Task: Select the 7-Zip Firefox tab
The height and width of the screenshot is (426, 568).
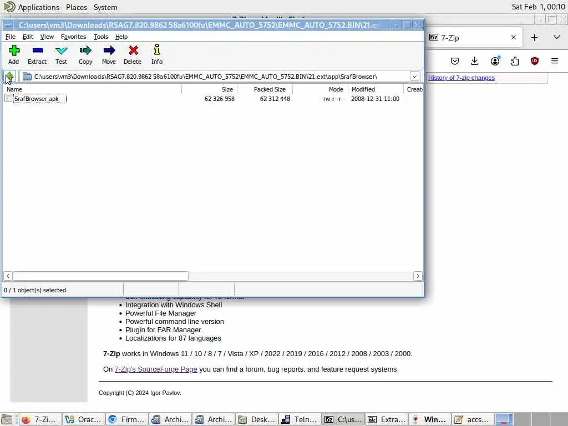Action: [474, 37]
